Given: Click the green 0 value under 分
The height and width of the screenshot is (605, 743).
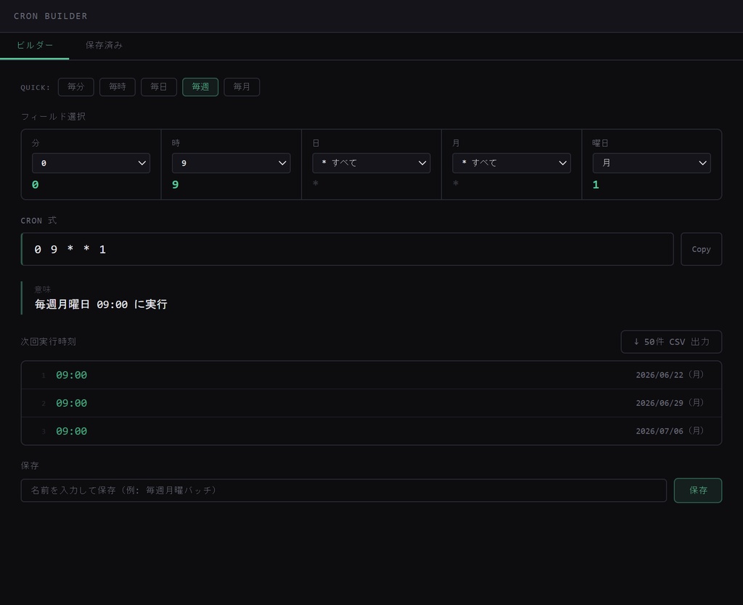Looking at the screenshot, I should tap(35, 185).
